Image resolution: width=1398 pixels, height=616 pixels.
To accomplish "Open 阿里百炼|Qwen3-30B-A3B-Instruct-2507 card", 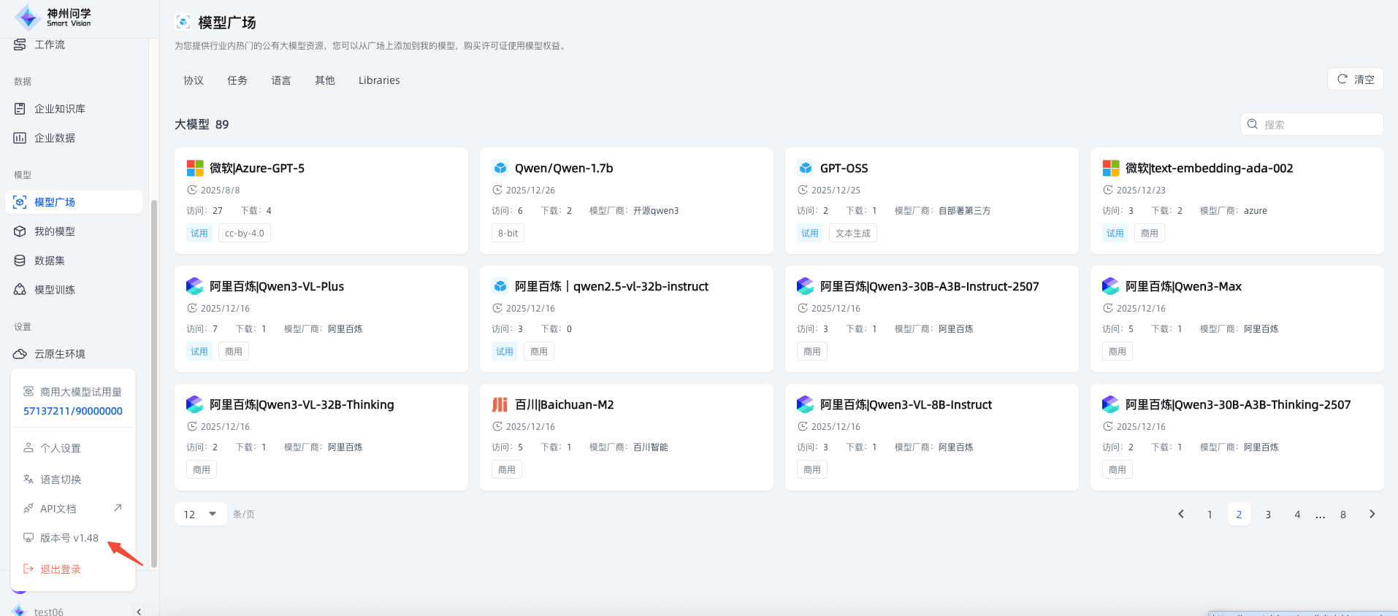I will (932, 319).
